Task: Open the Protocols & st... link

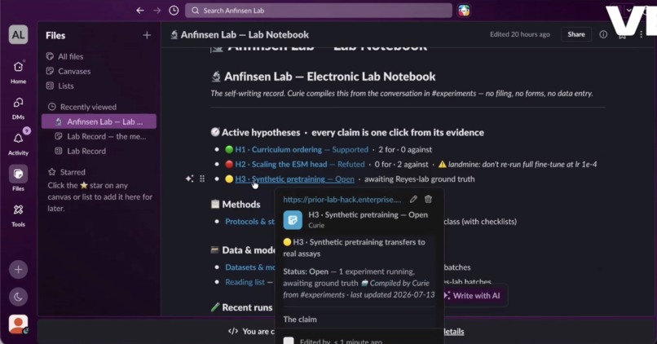Action: pos(249,221)
